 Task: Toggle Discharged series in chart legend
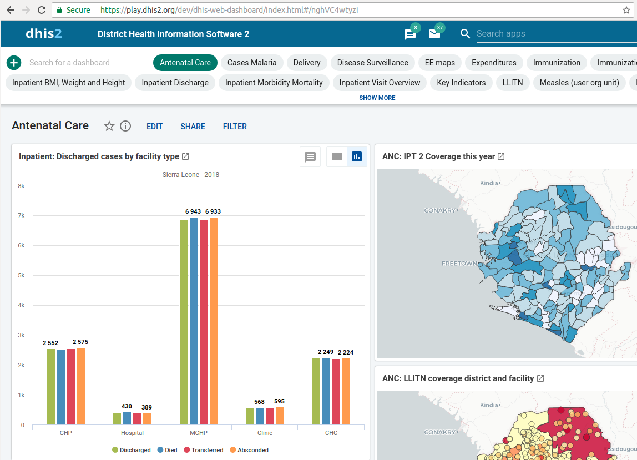click(x=132, y=450)
